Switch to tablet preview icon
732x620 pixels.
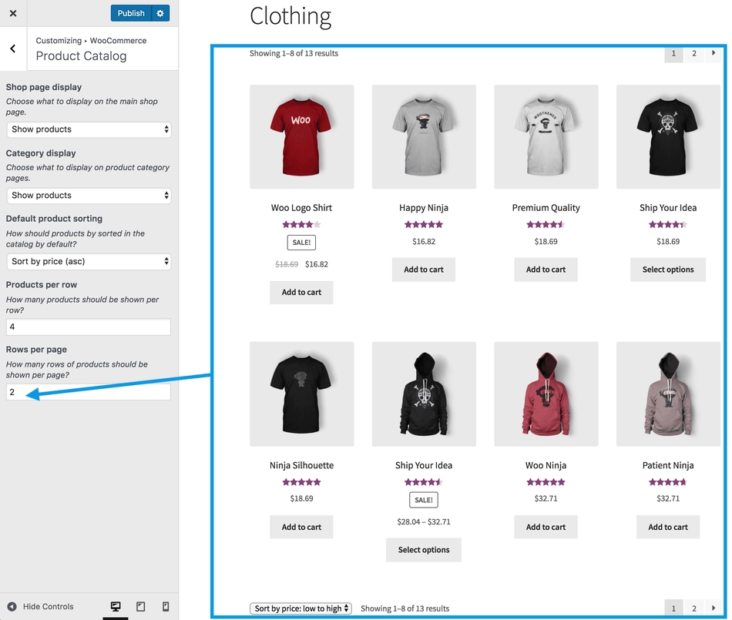pyautogui.click(x=140, y=606)
